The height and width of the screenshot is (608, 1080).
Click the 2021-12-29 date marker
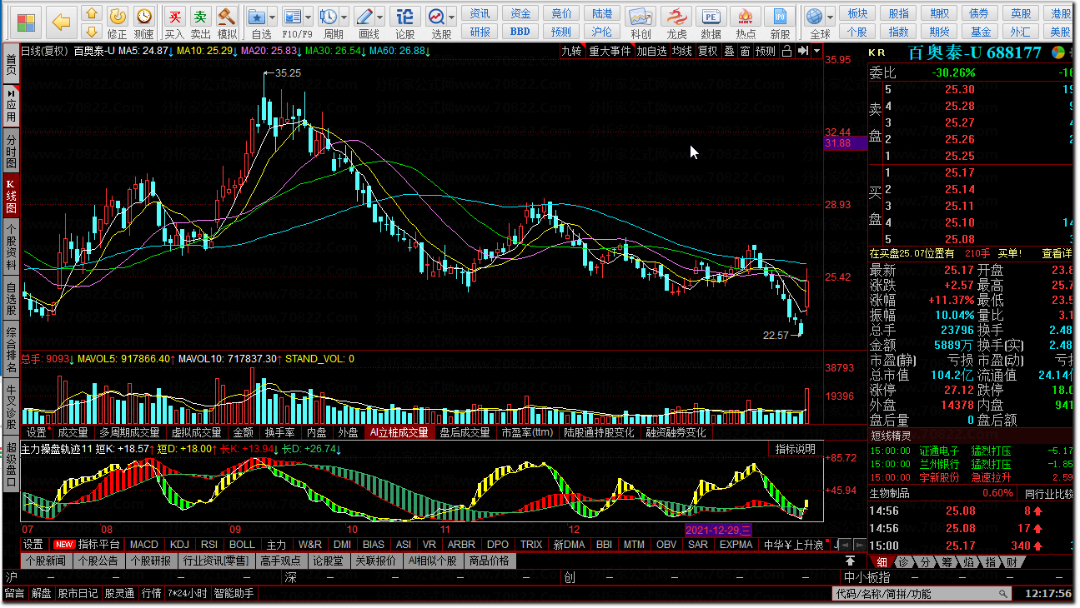(x=718, y=530)
